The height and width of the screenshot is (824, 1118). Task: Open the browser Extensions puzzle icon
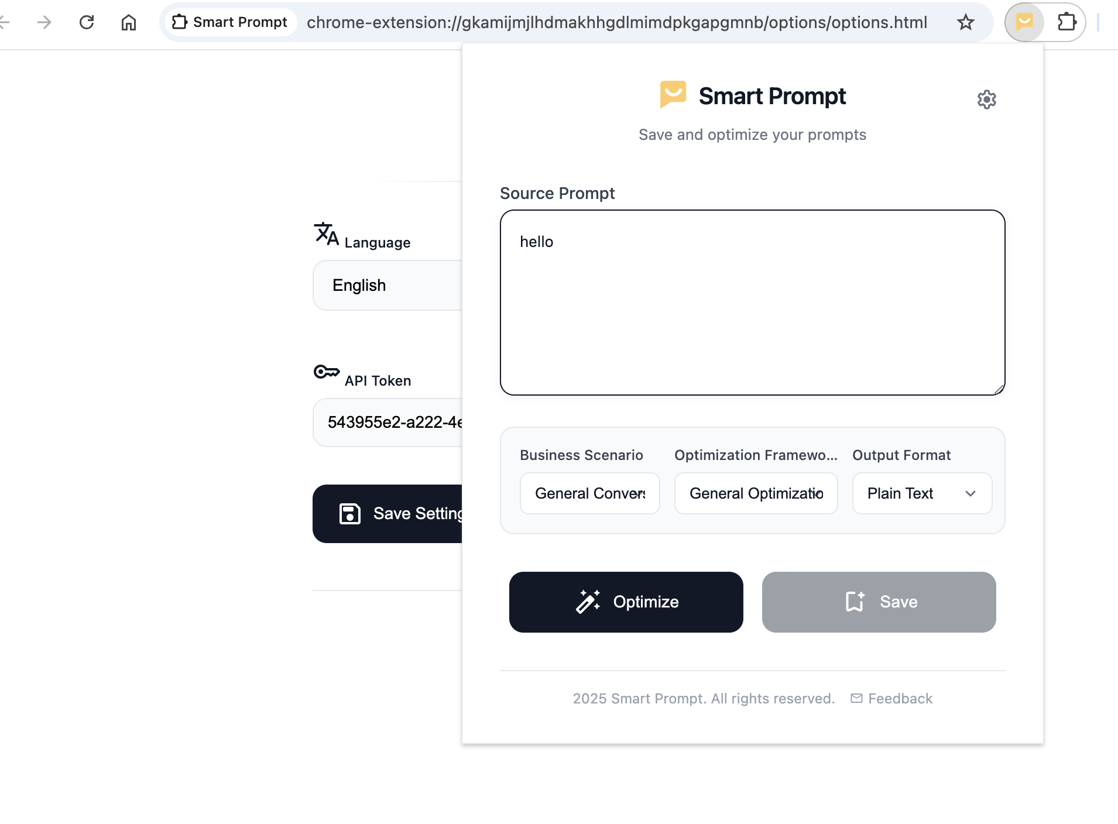(1067, 22)
